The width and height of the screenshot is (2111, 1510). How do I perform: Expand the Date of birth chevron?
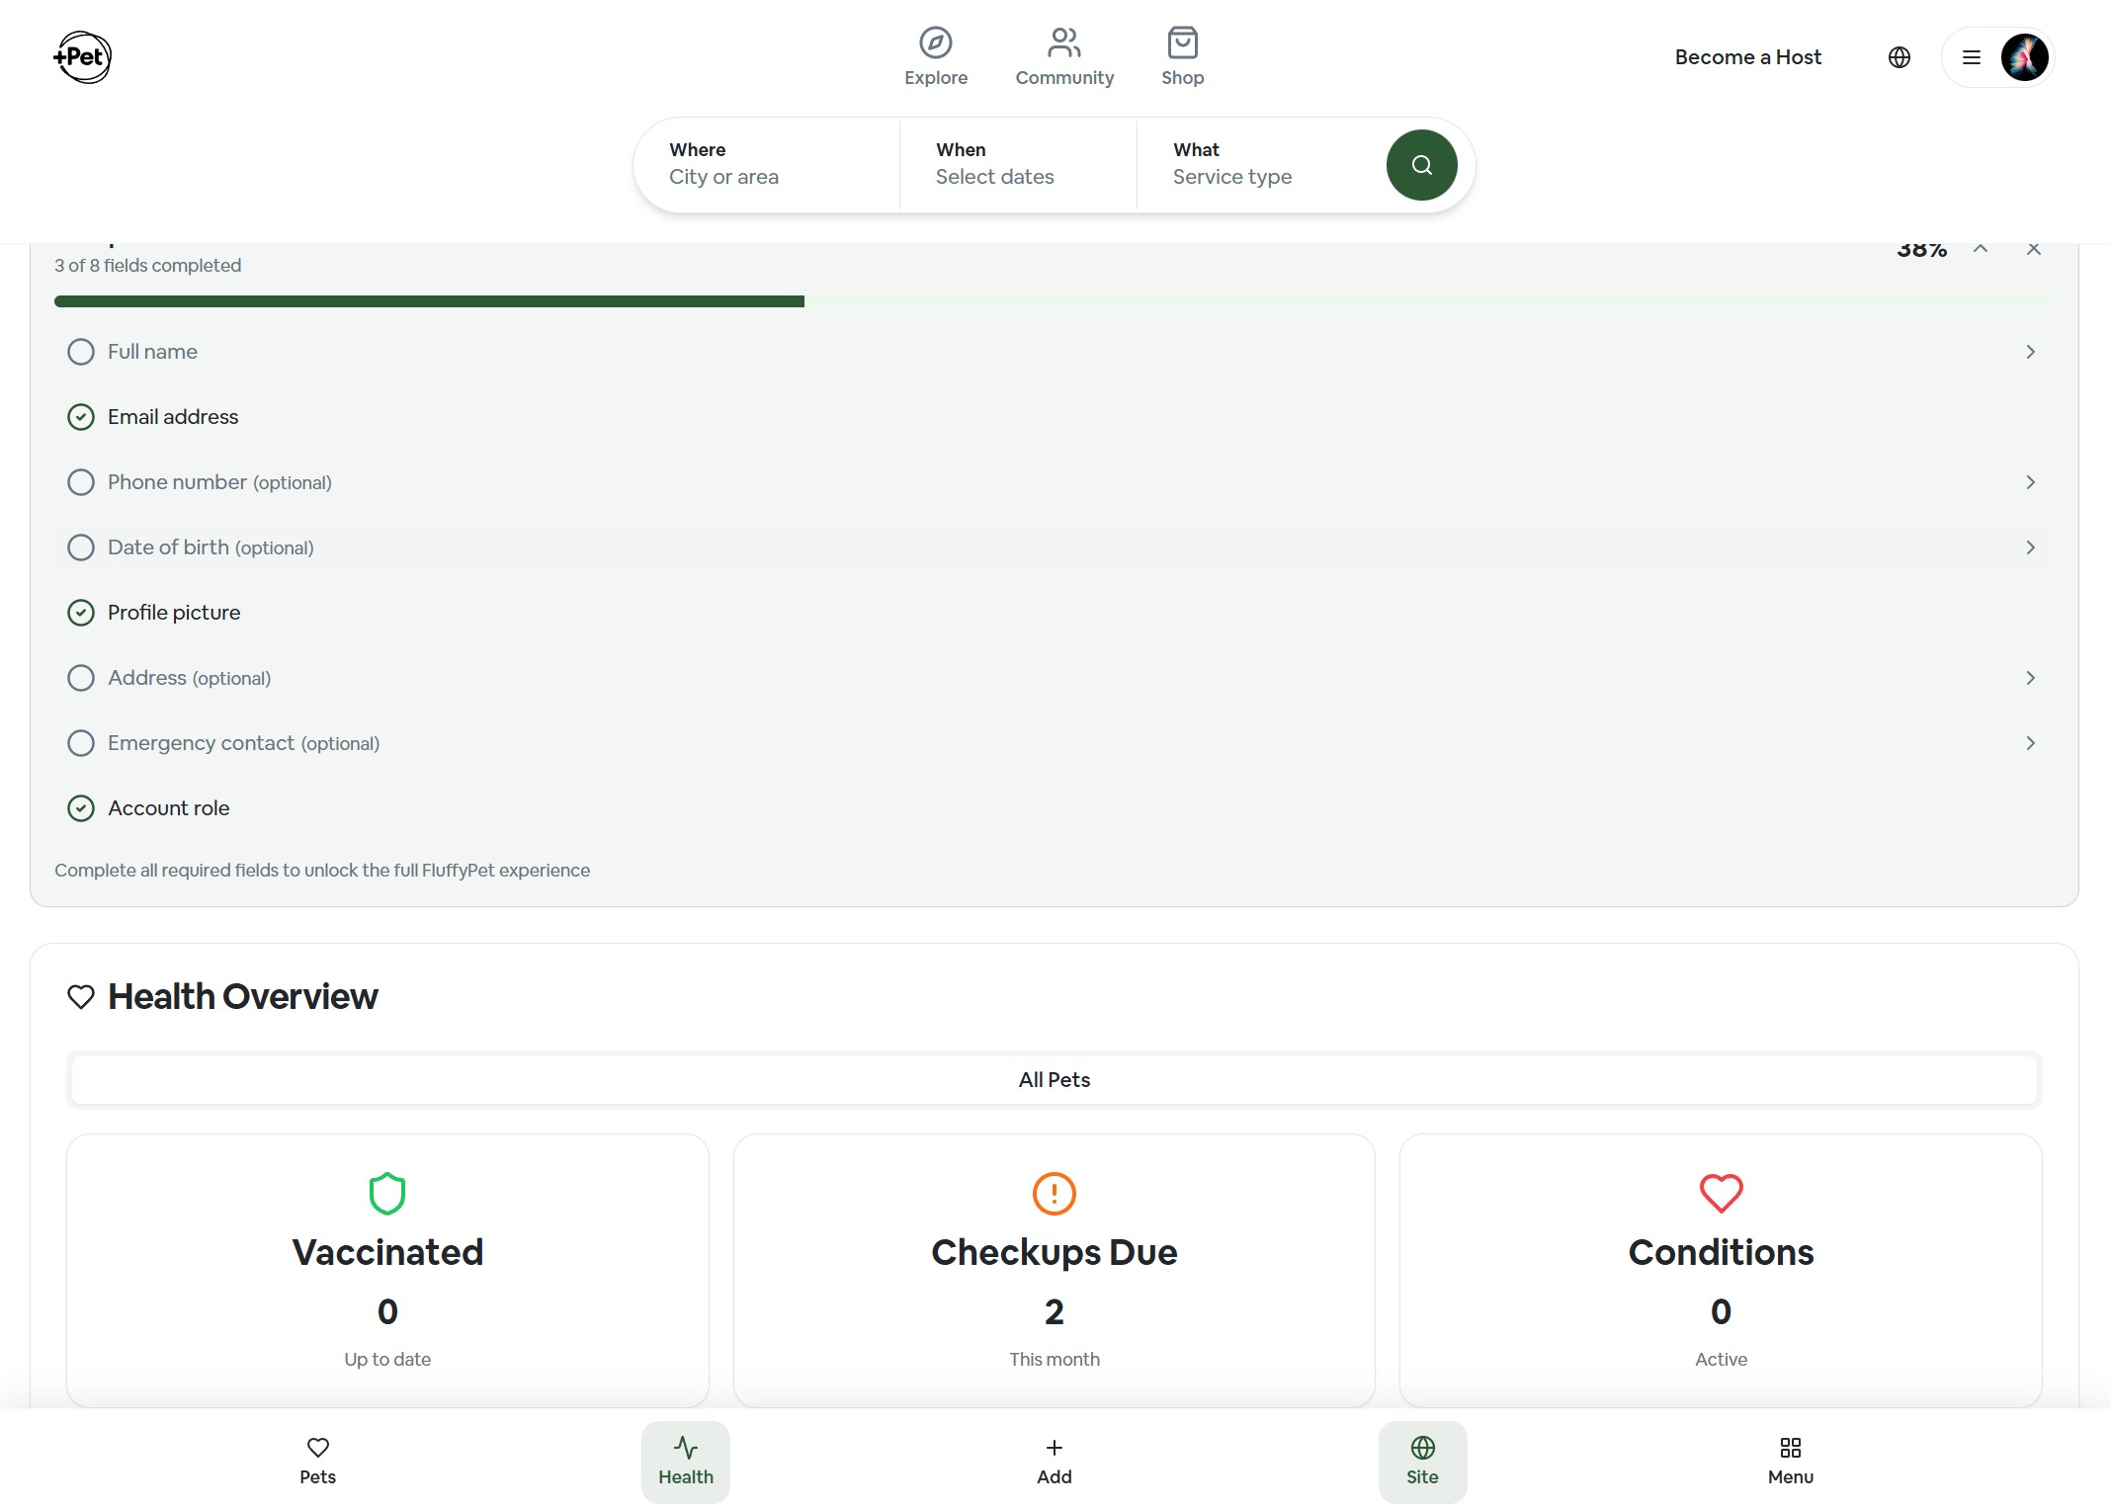[x=2030, y=547]
